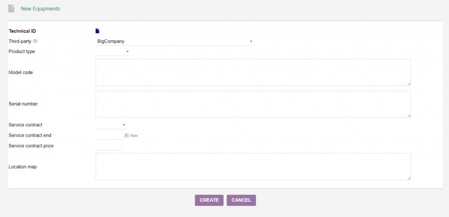Click the Serial number resize handle
449x217 pixels.
tap(409, 115)
